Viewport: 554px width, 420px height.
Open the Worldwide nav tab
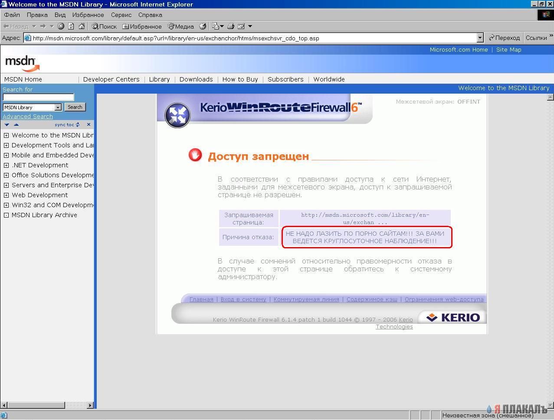329,79
